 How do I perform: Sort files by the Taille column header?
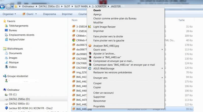(x=181, y=20)
